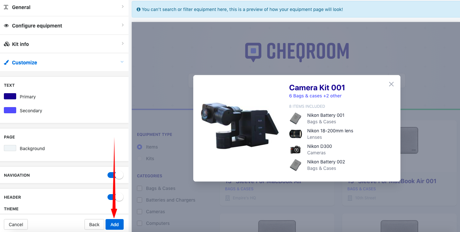Open the Primary text color swatch

coord(10,96)
